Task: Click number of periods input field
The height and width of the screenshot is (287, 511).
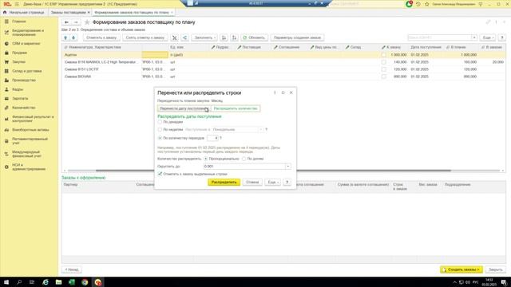Action: pos(212,138)
